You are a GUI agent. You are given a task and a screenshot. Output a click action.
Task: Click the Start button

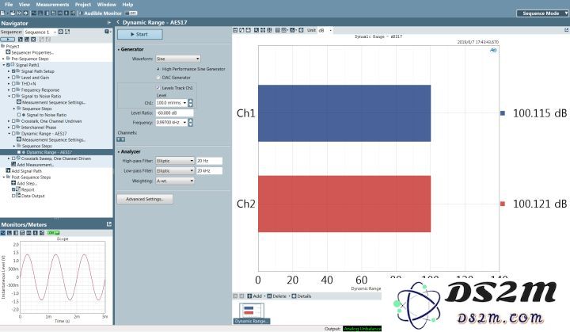point(140,34)
